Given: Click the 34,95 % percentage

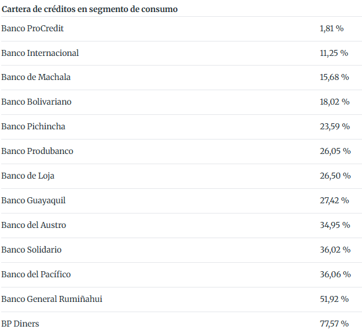Looking at the screenshot, I should click(x=335, y=225).
